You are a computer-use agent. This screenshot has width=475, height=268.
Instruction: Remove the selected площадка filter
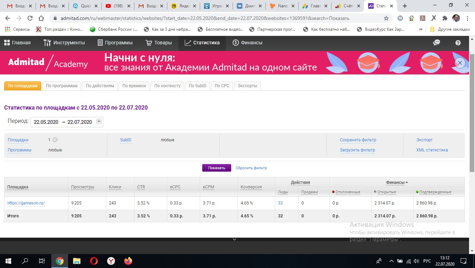pos(55,140)
